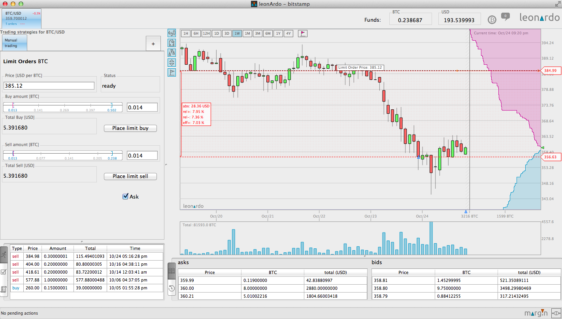Click Place limit sell button
Image resolution: width=562 pixels, height=319 pixels.
[x=130, y=176]
